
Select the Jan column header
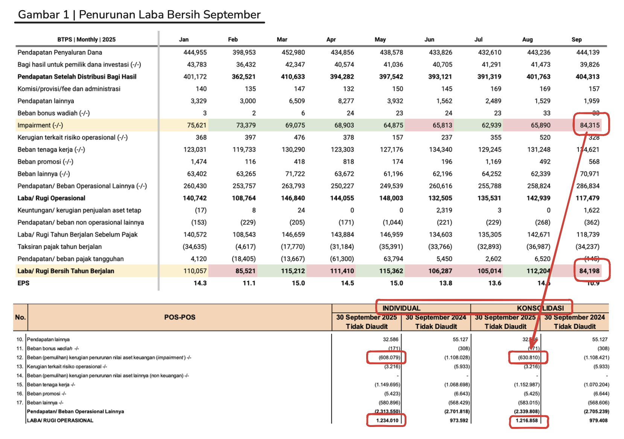click(184, 39)
